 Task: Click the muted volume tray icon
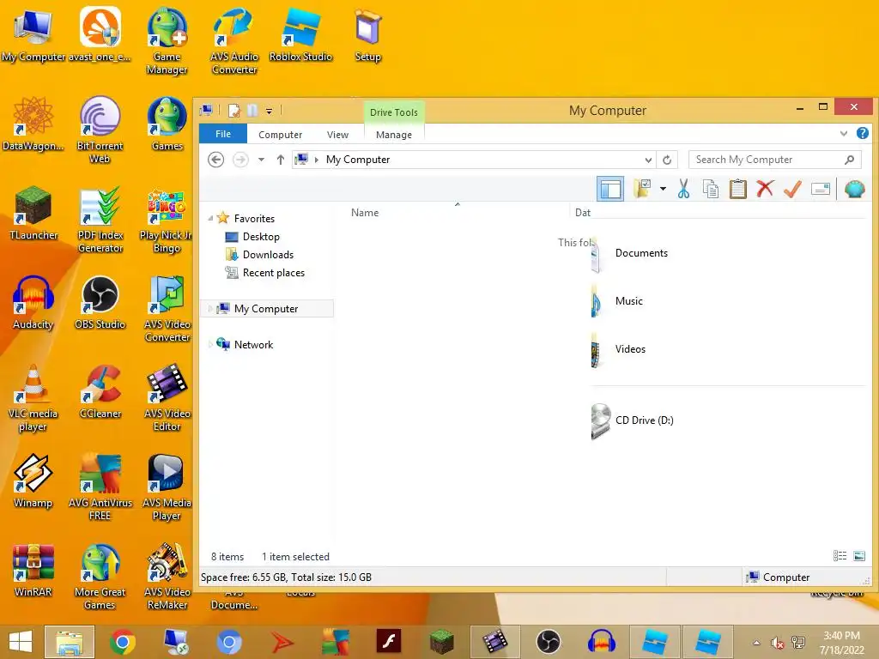[777, 643]
